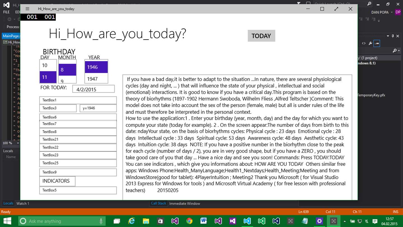Toggle Preview Selected Items in Solution Explorer
This screenshot has width=403, height=227.
point(377,43)
